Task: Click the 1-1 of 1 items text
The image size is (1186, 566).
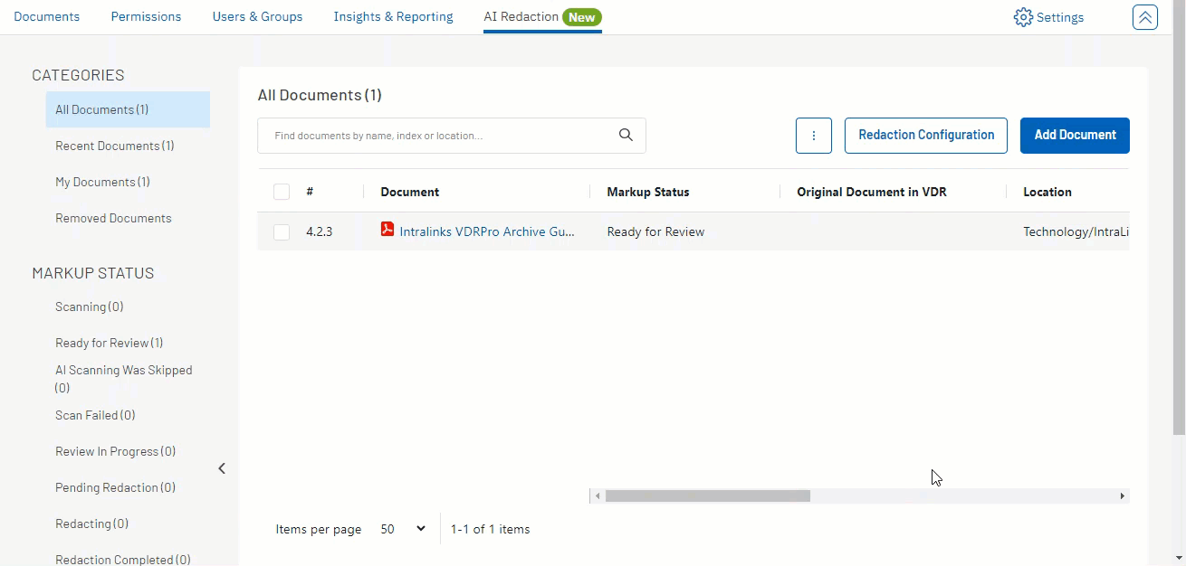Action: point(491,529)
